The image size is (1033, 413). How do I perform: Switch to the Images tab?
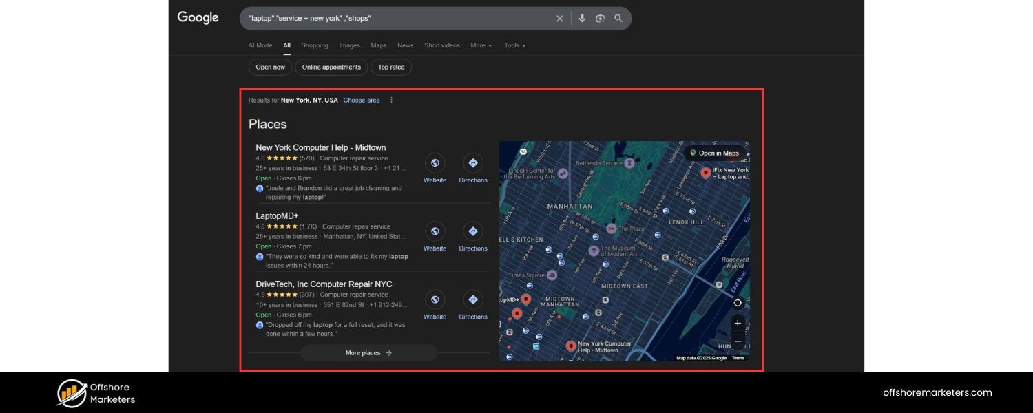(349, 45)
